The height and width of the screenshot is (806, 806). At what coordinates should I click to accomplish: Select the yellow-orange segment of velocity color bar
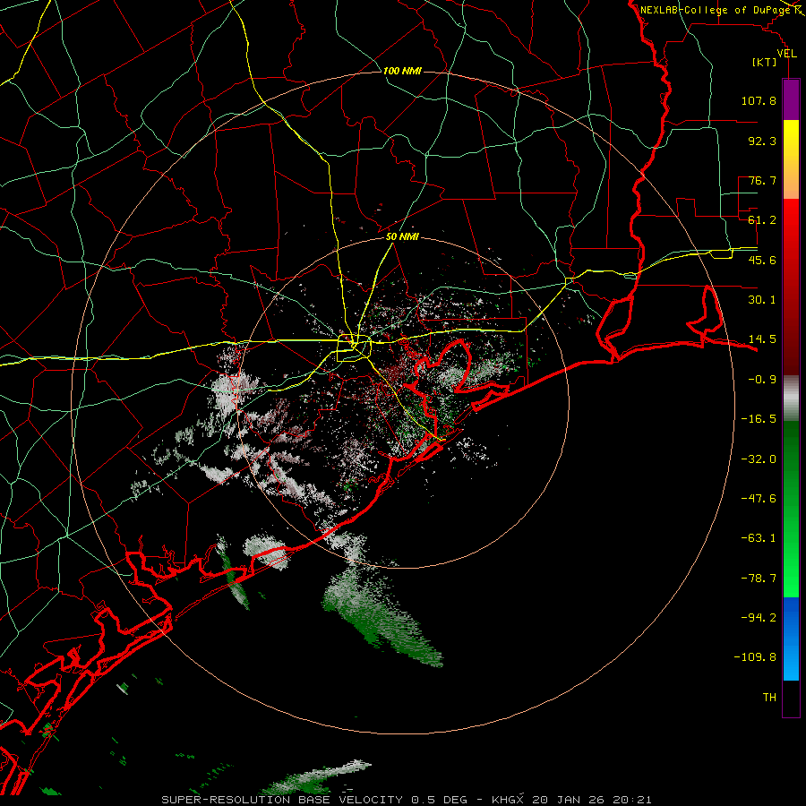[x=791, y=159]
